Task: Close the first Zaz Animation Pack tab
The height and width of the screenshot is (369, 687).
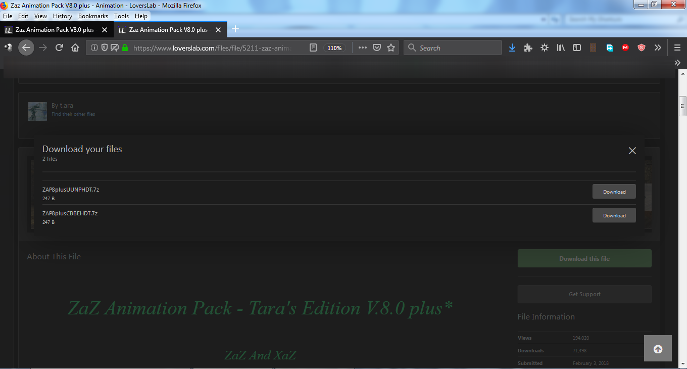Action: [105, 30]
